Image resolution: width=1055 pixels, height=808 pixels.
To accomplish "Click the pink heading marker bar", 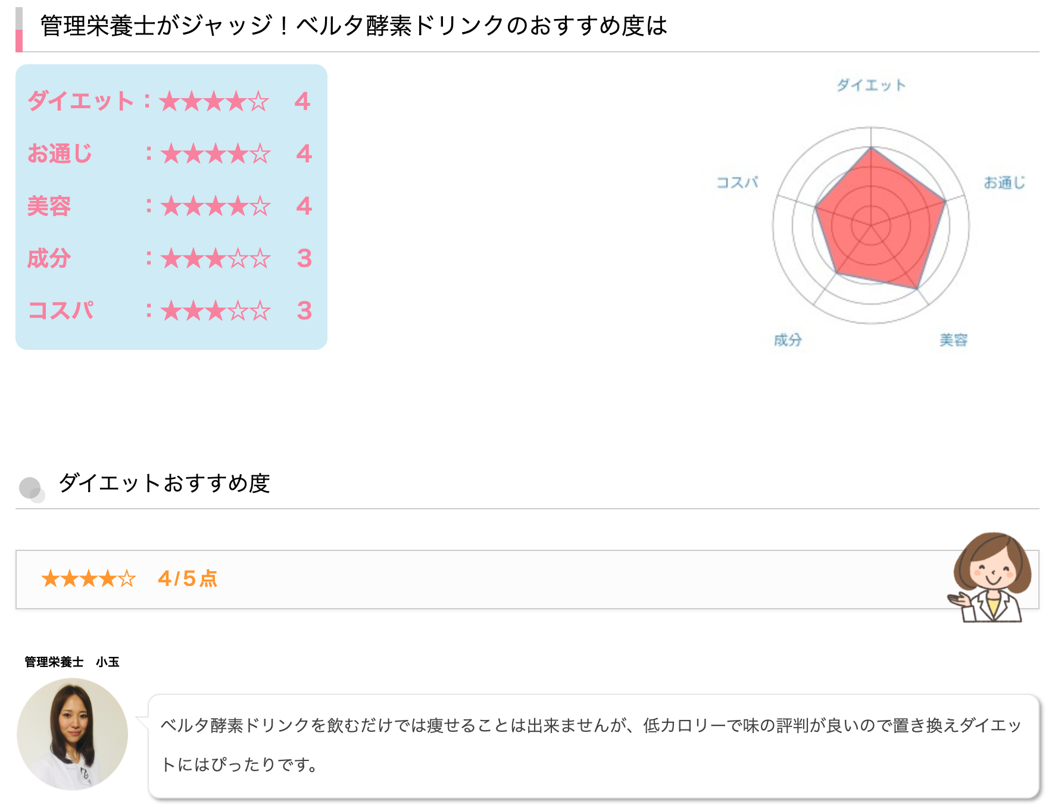I will (x=19, y=29).
